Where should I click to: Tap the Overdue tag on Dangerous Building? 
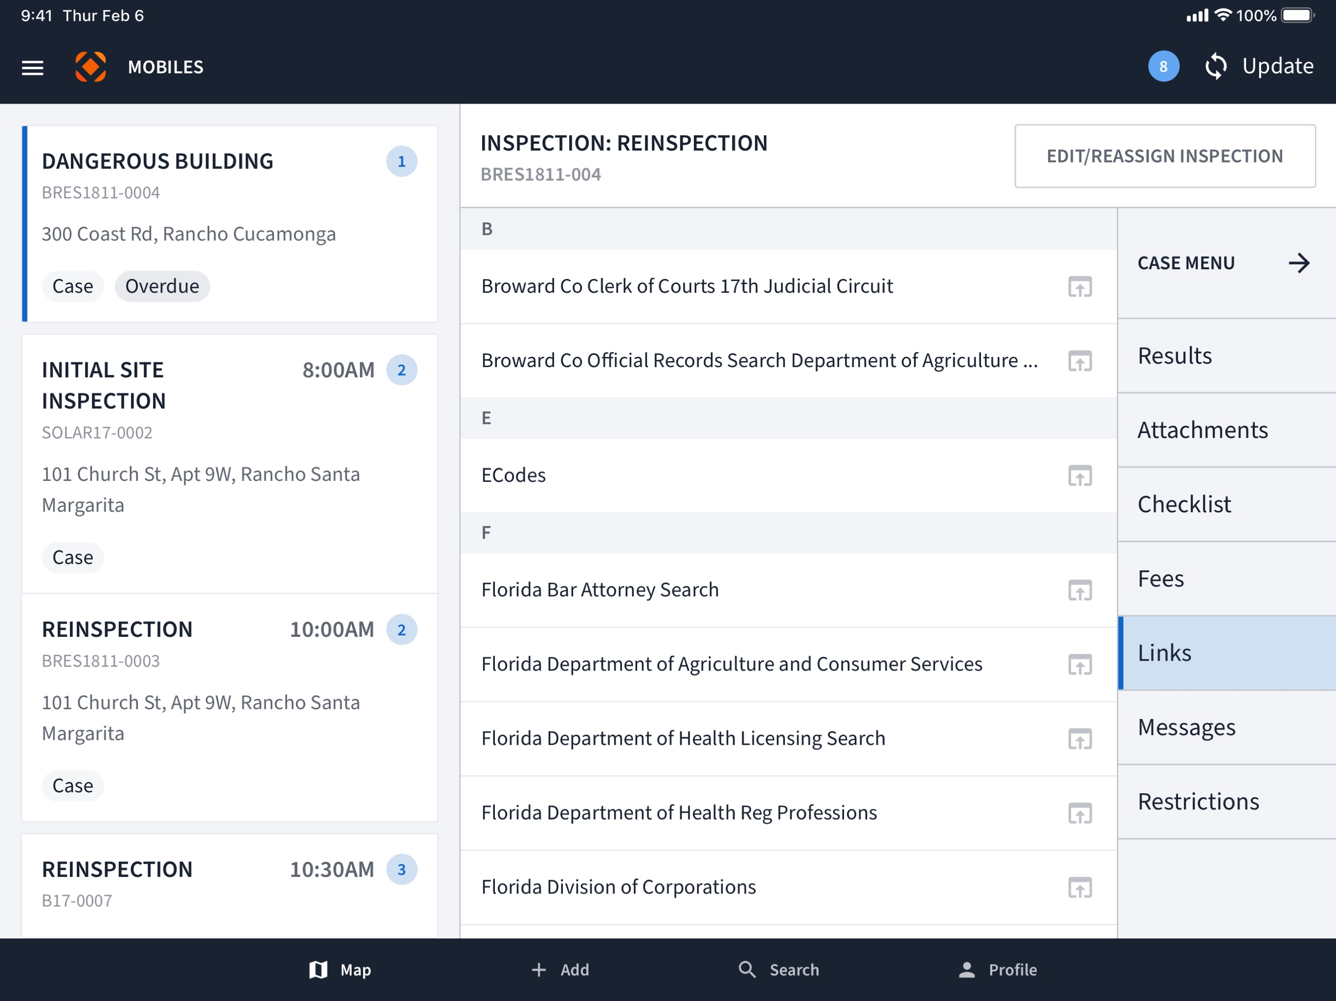162,286
